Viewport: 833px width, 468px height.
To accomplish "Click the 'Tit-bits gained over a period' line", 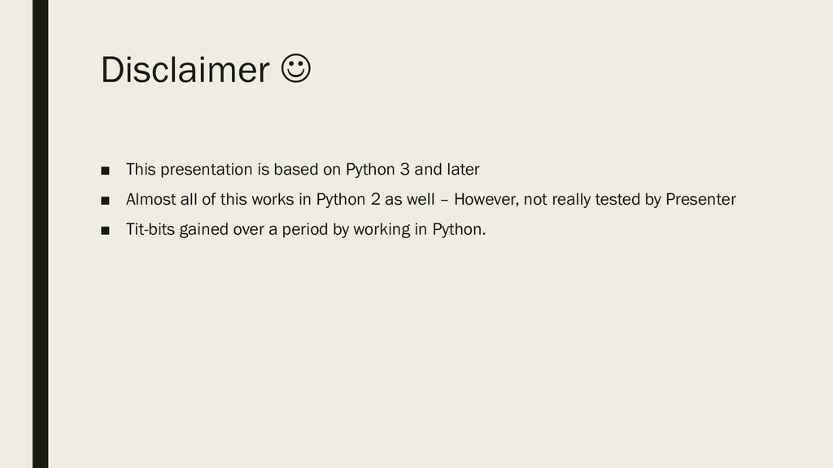I will pos(305,230).
